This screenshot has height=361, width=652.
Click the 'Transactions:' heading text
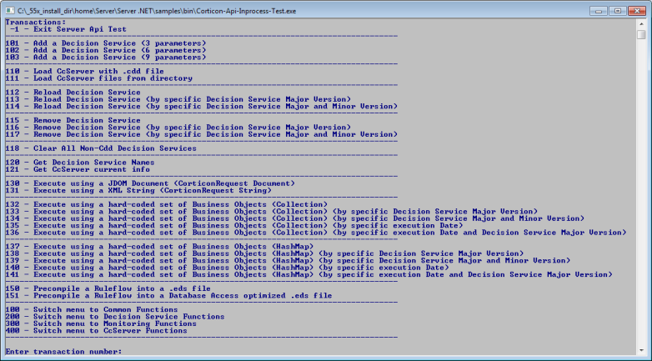[36, 22]
